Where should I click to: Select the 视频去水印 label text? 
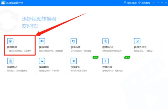140,47
